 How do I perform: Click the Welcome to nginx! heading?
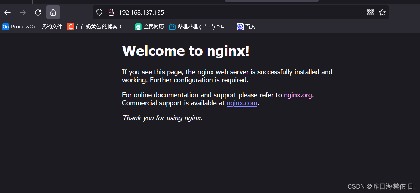pos(186,51)
